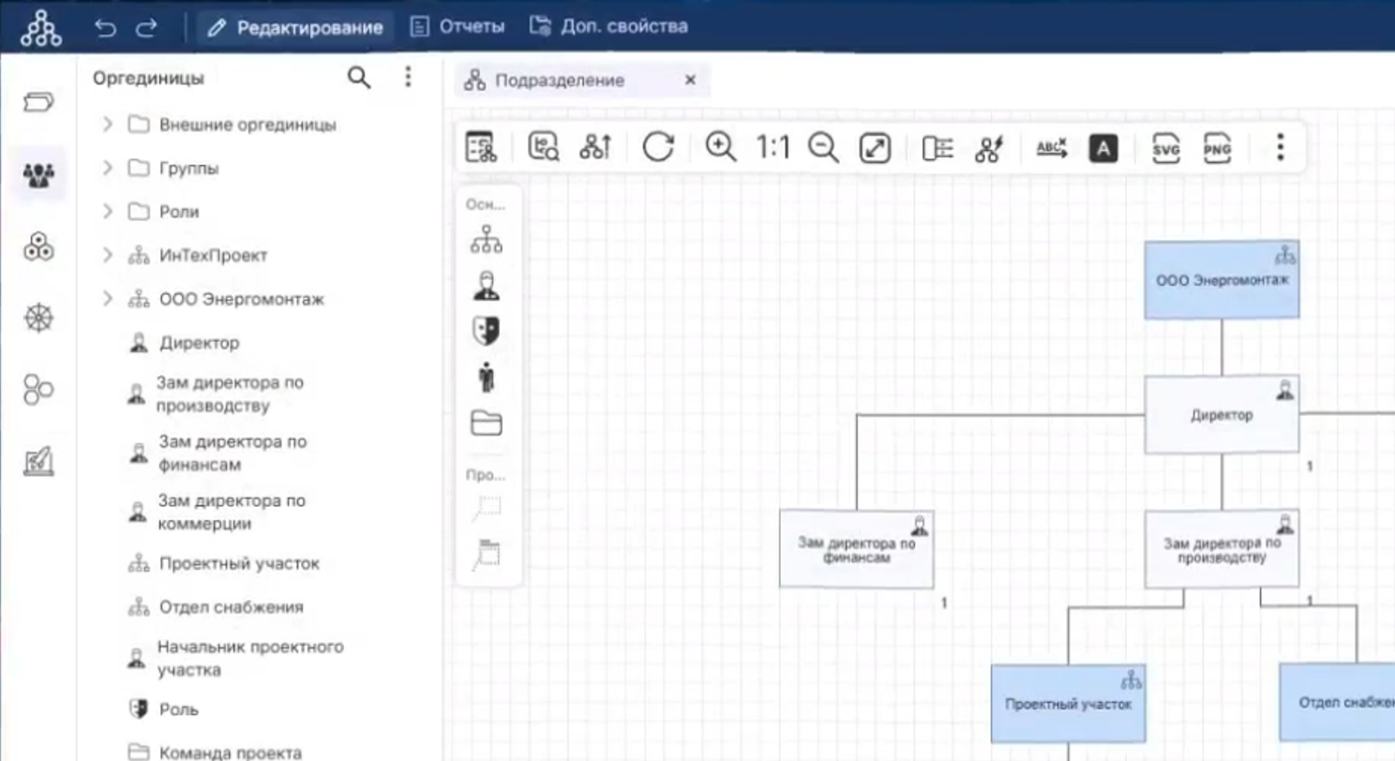Click the fit to screen icon

tap(874, 148)
